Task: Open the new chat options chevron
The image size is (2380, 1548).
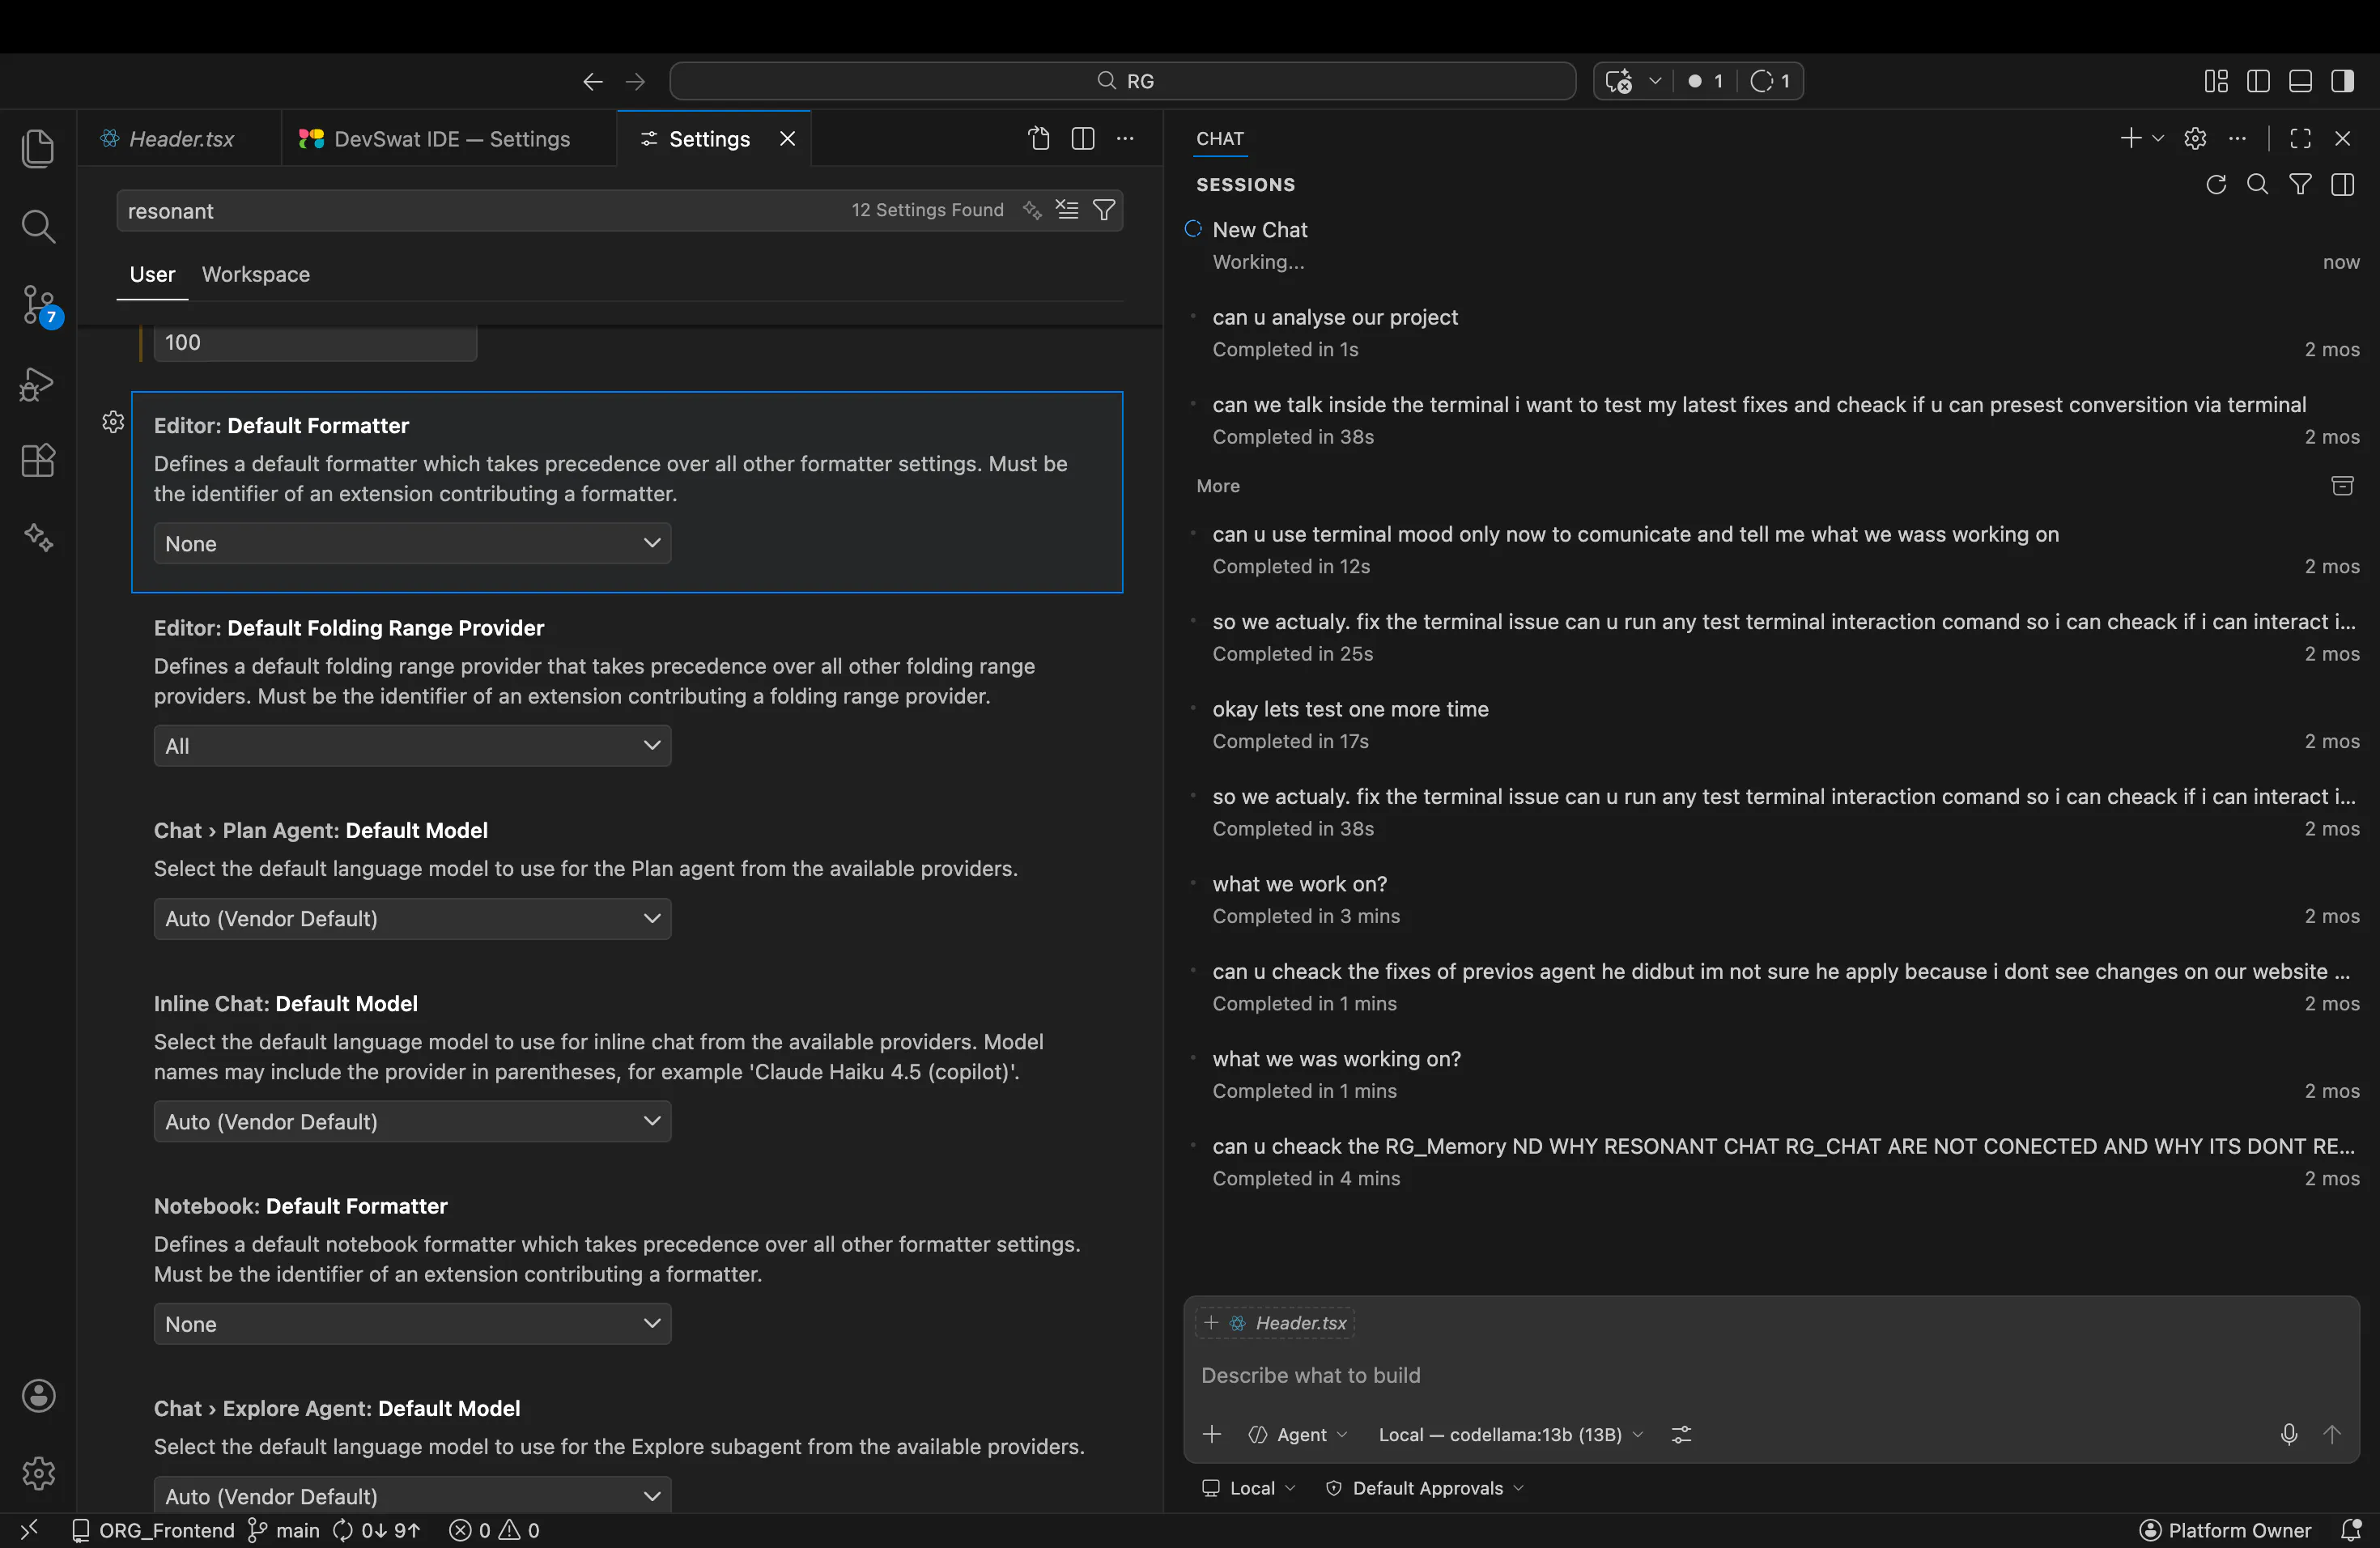Action: tap(2158, 138)
